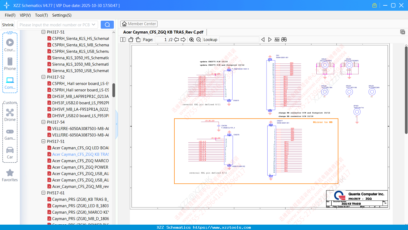Open the Game console category
This screenshot has height=230, width=408.
pyautogui.click(x=10, y=134)
